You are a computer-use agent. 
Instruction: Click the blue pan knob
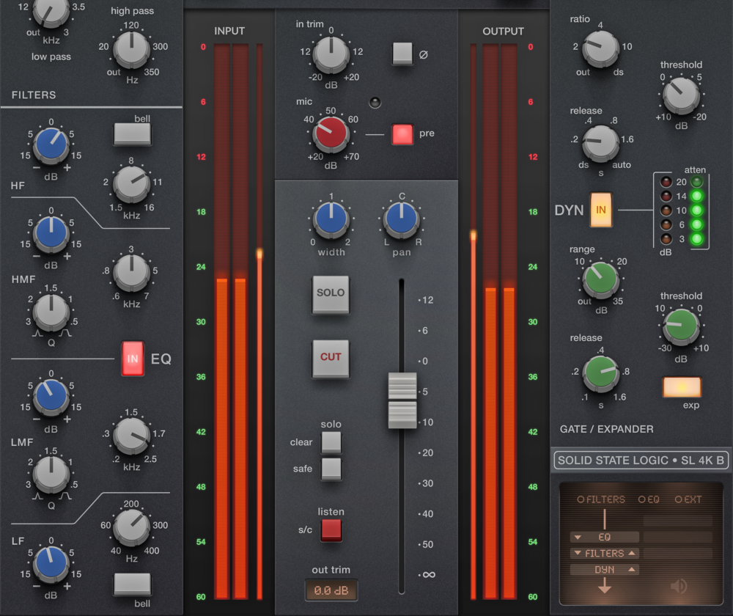[401, 219]
